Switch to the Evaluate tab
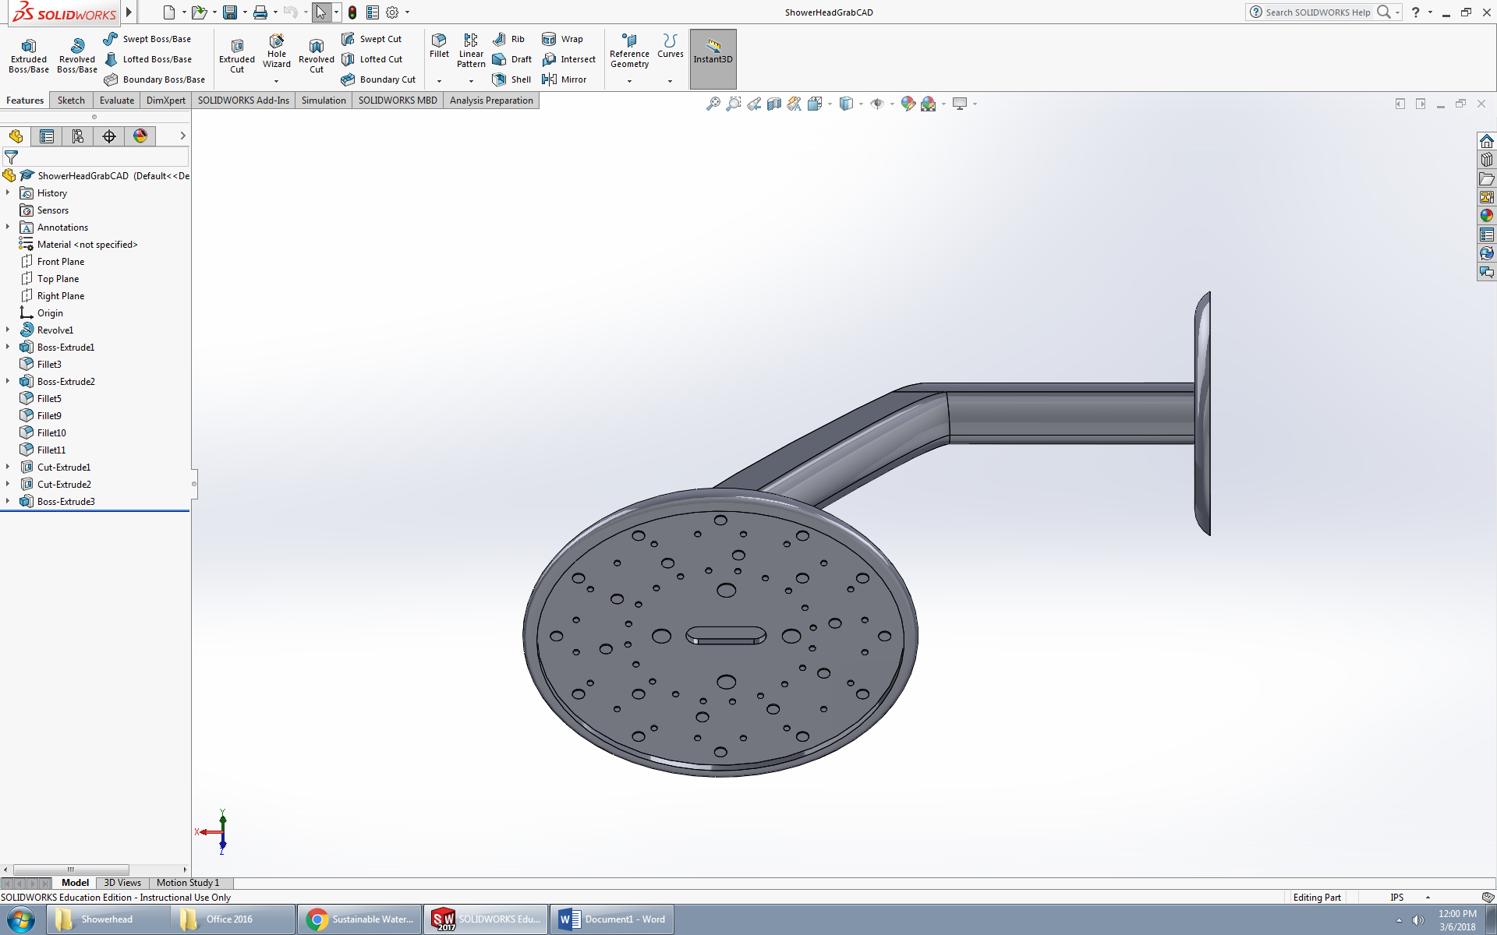Viewport: 1497px width, 935px height. click(x=117, y=101)
